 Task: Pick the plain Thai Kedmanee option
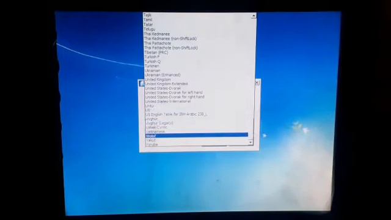pos(156,34)
